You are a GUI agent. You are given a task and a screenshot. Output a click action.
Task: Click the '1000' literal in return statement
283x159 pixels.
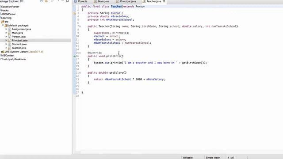point(138,79)
